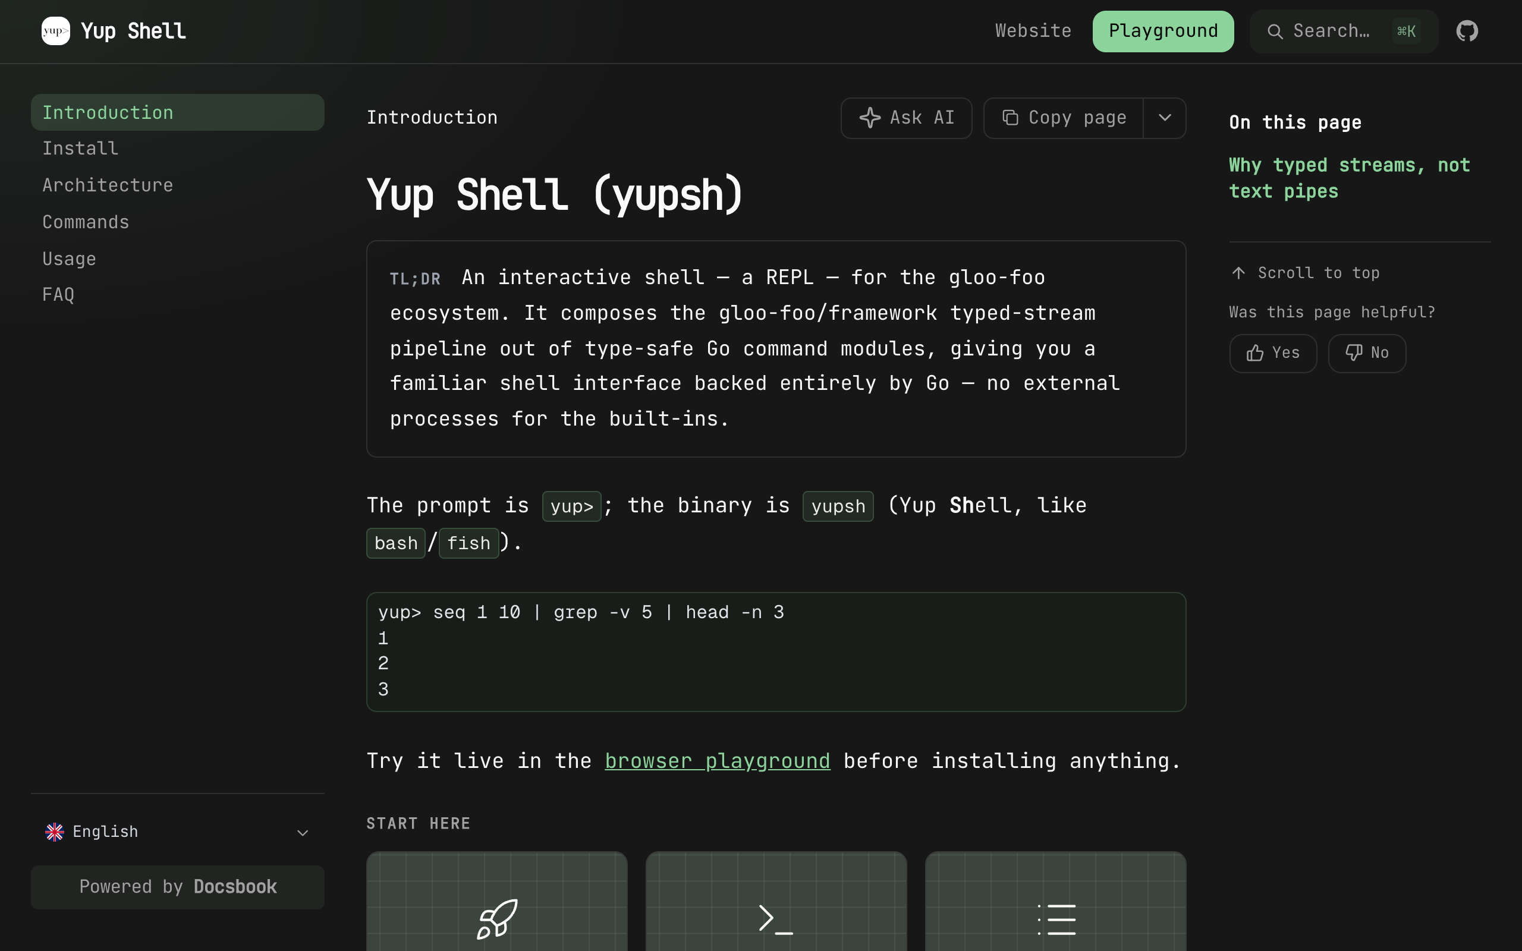Click the Yup Shell (yupsh) heading
The width and height of the screenshot is (1522, 951).
(555, 194)
